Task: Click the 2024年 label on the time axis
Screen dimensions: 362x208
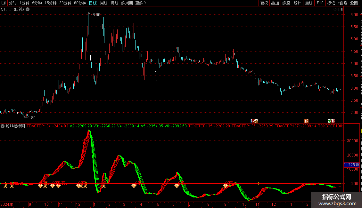Action: [x=7, y=204]
